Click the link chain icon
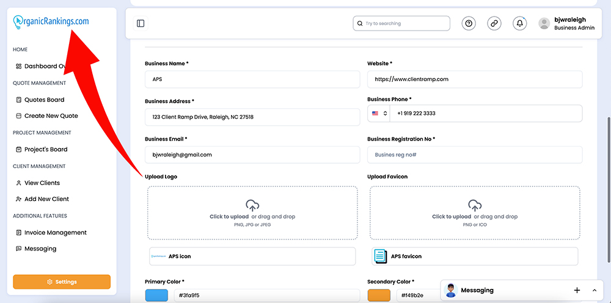The width and height of the screenshot is (611, 303). [x=494, y=23]
